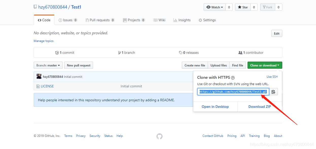
Task: Select the HTTPS clone URL field
Action: [233, 92]
